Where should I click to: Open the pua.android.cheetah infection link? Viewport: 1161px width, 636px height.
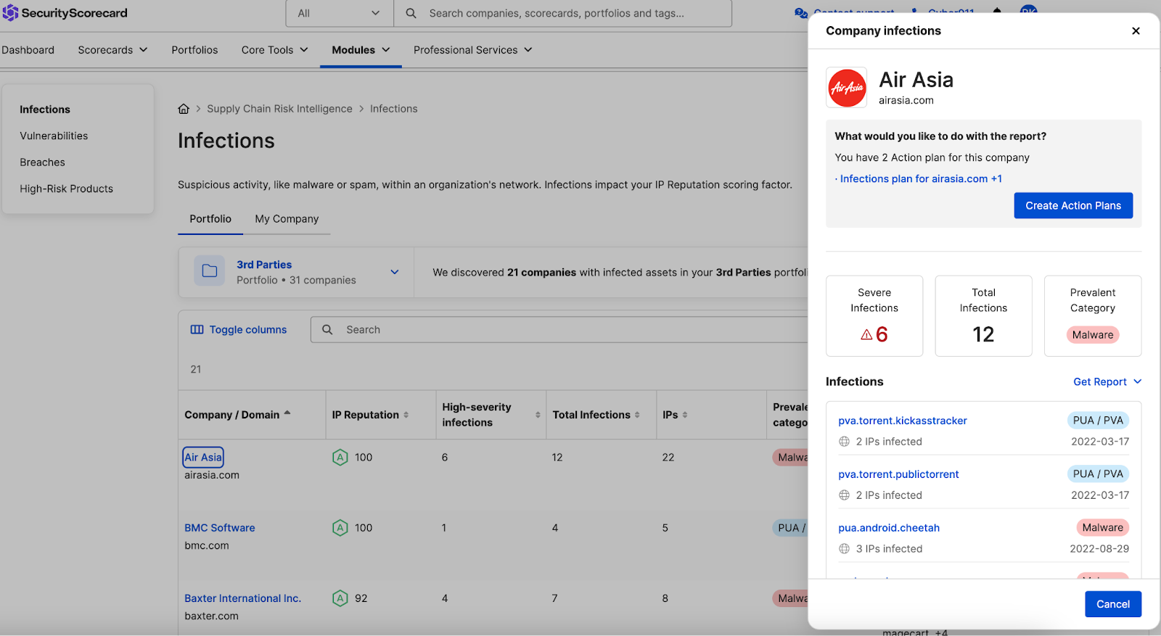coord(889,528)
